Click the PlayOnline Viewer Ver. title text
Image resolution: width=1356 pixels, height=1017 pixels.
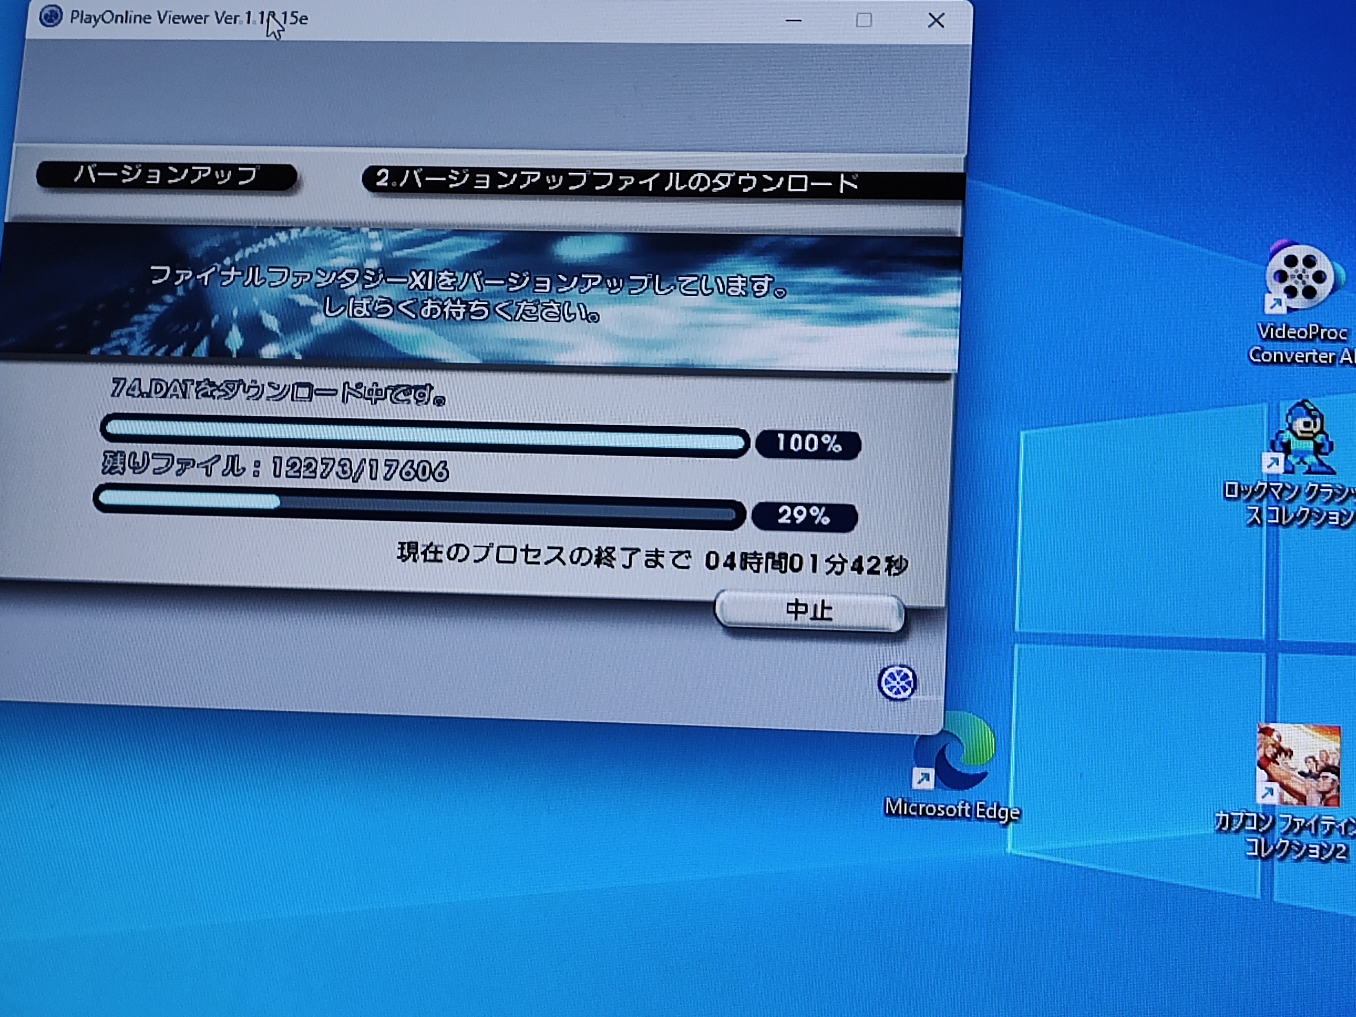(189, 18)
